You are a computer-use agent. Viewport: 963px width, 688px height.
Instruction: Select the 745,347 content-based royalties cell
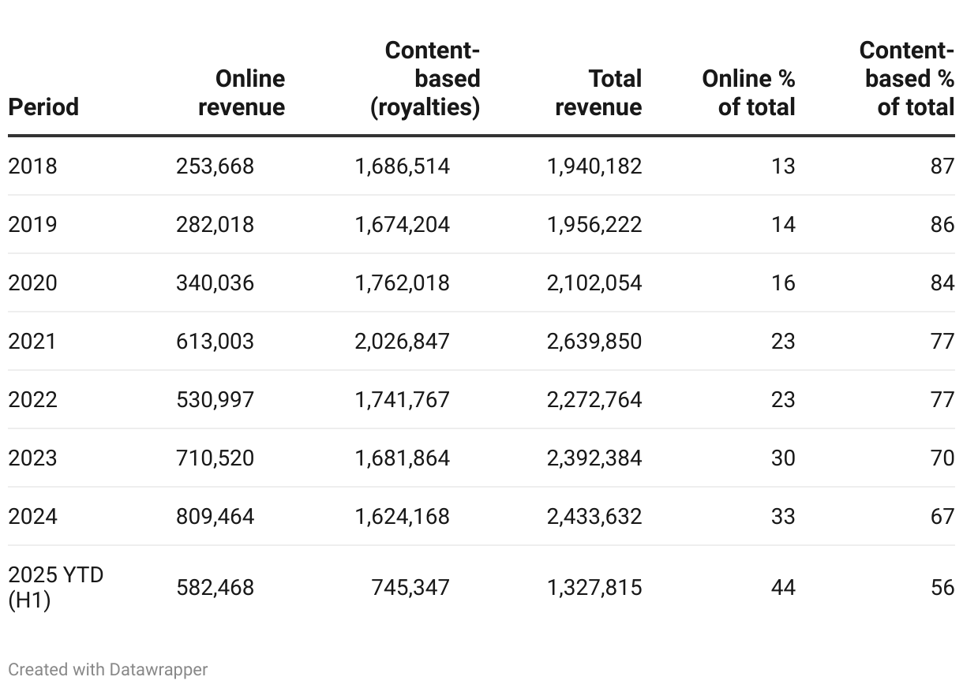coord(410,588)
